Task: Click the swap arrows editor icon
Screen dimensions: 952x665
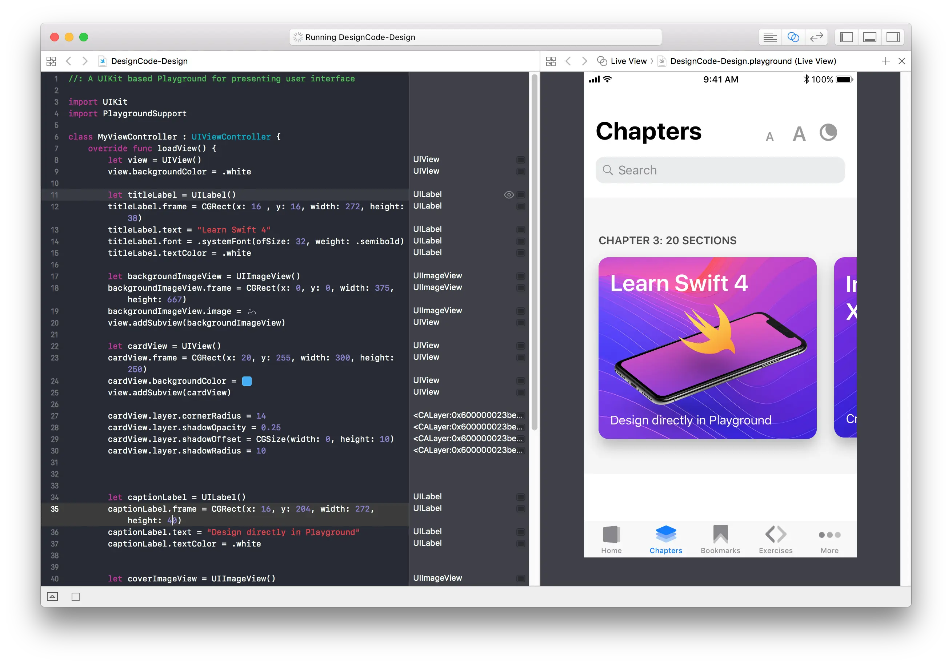Action: pos(816,37)
